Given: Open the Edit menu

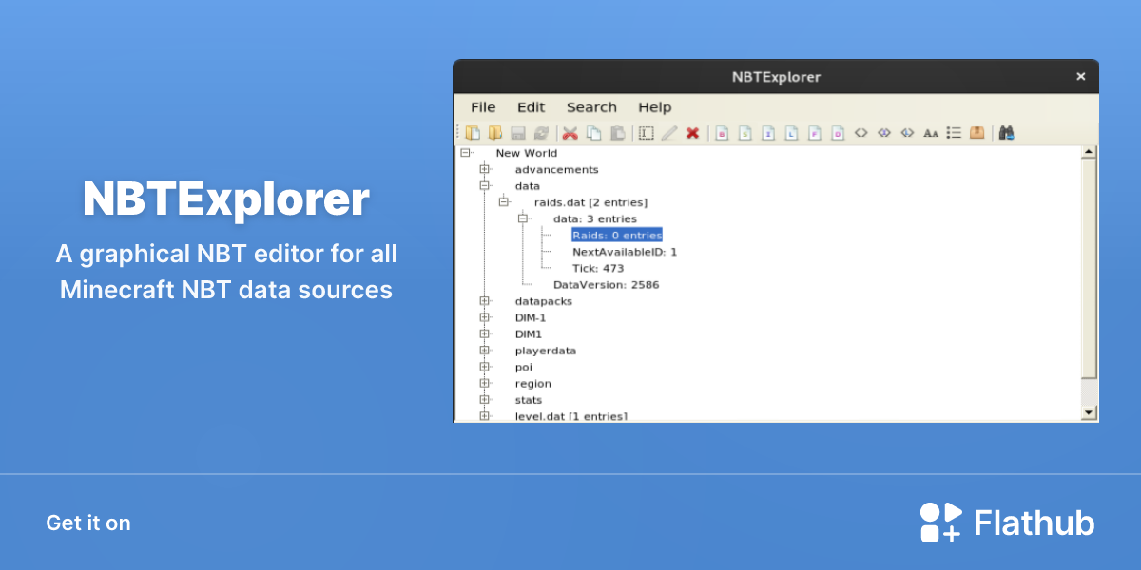Looking at the screenshot, I should pyautogui.click(x=531, y=107).
